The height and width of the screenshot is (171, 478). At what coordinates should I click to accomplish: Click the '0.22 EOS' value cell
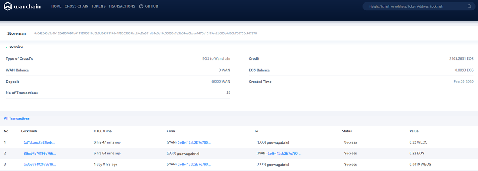pyautogui.click(x=416, y=154)
